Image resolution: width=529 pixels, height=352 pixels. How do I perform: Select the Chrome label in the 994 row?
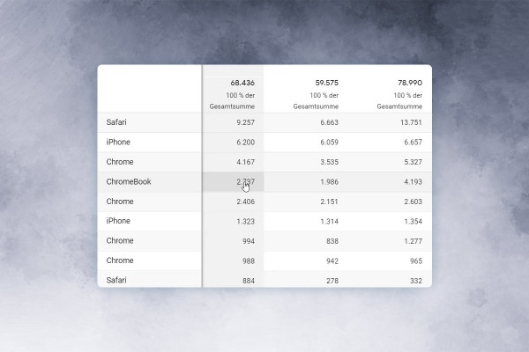pyautogui.click(x=120, y=241)
